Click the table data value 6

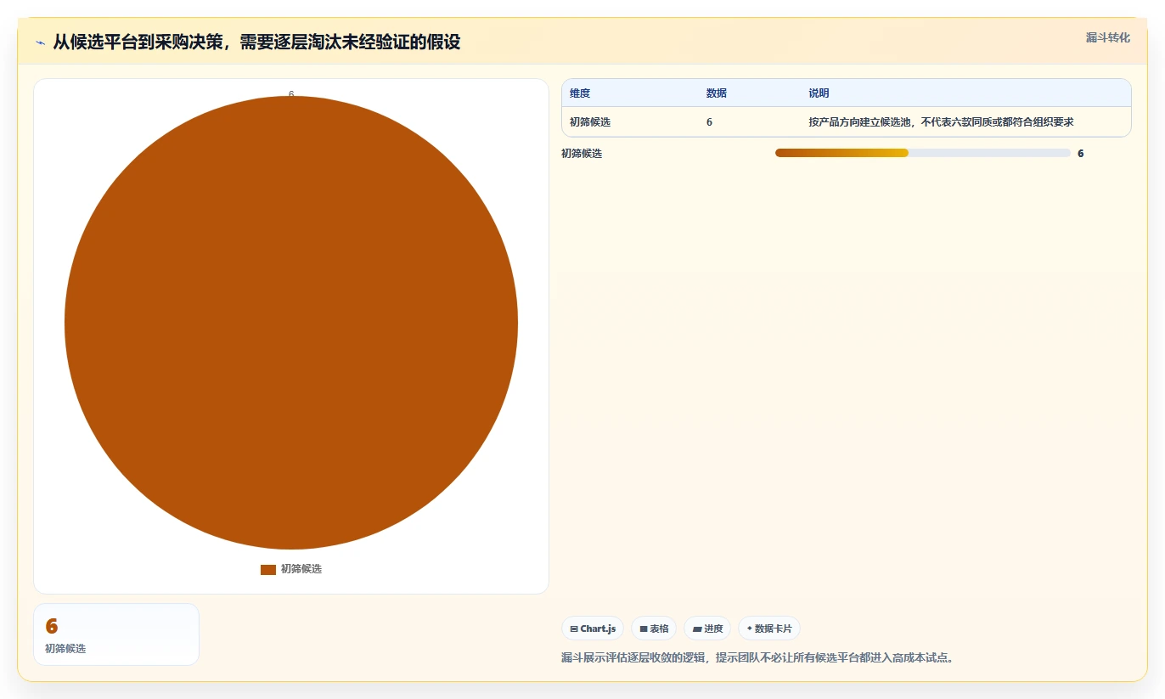(709, 122)
